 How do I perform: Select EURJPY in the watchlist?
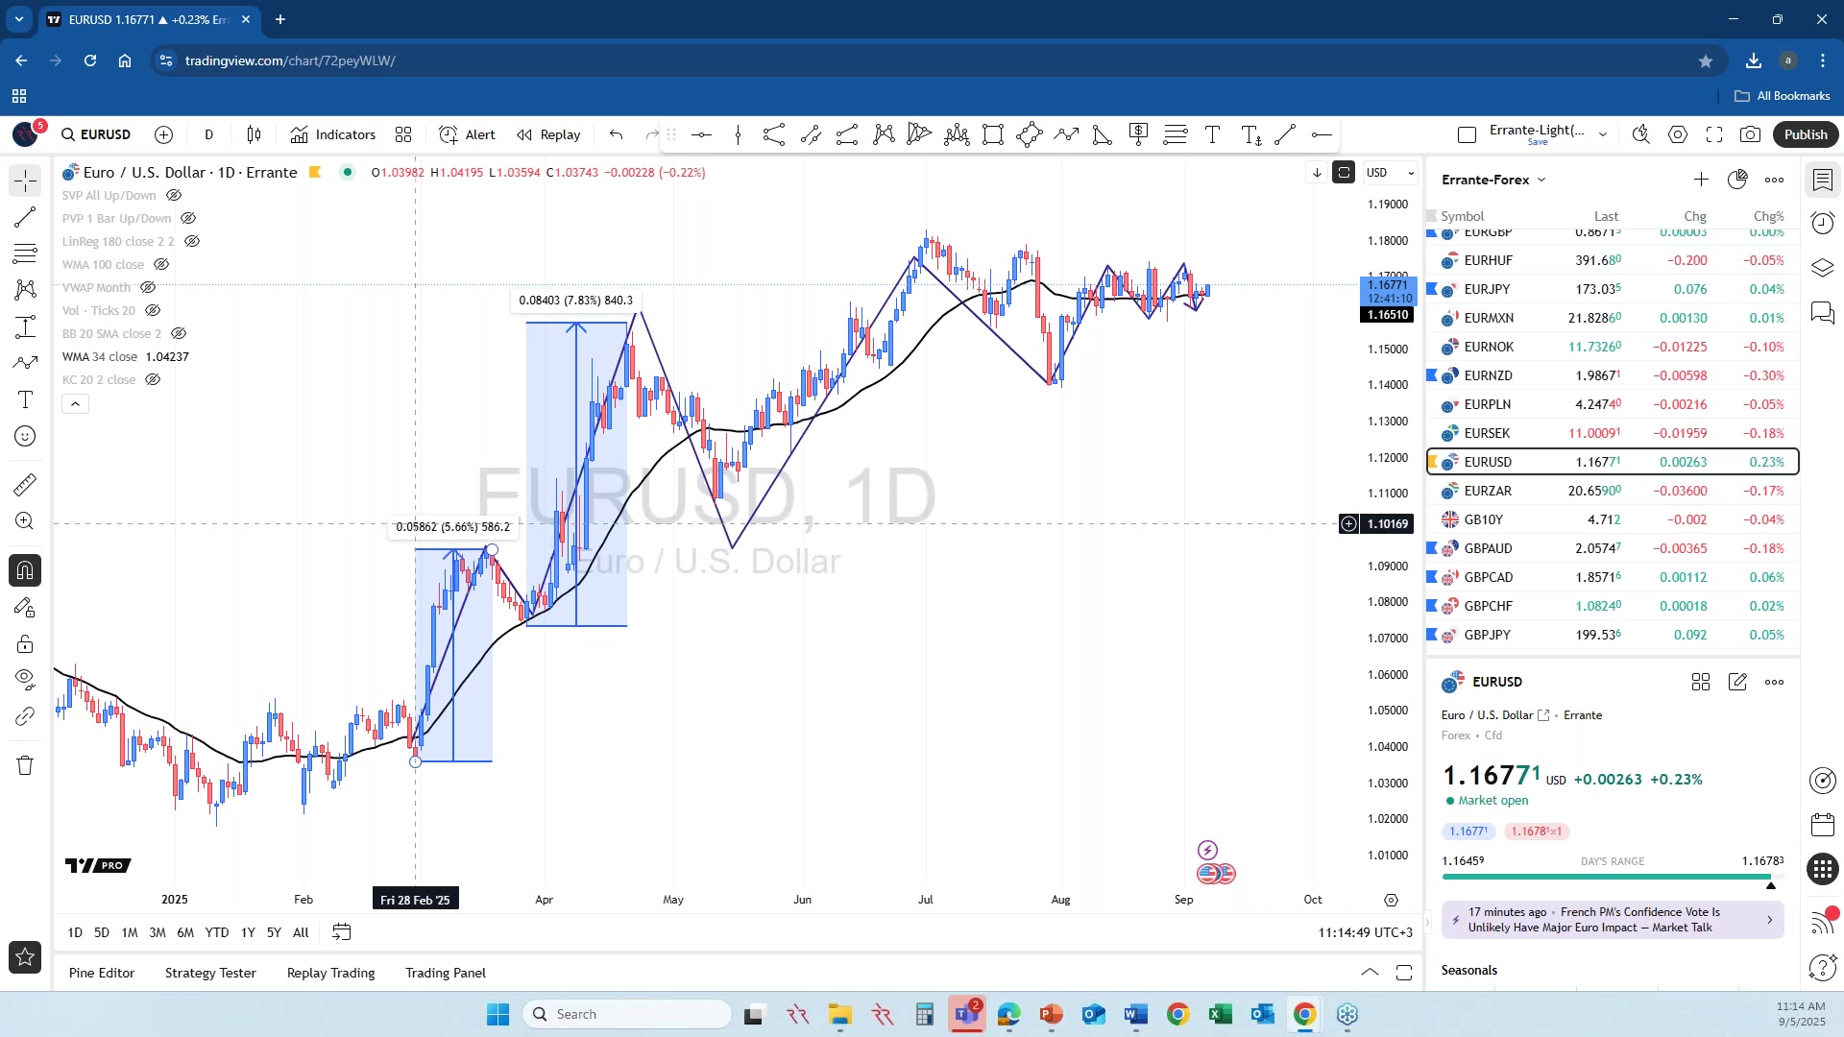[1613, 289]
